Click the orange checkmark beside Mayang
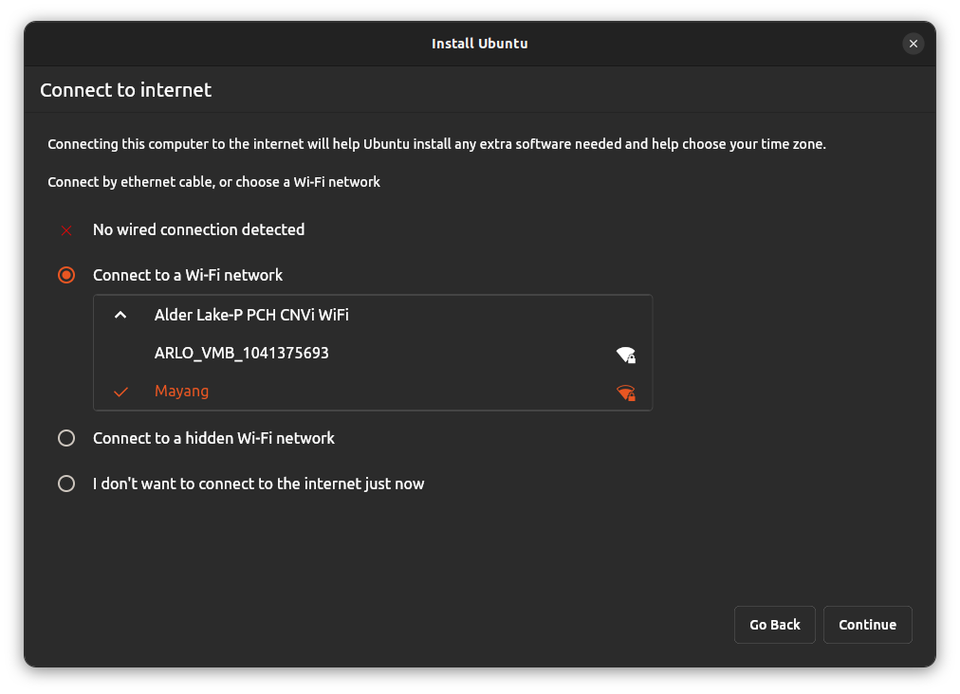Screen dimensions: 960x694 pos(120,391)
